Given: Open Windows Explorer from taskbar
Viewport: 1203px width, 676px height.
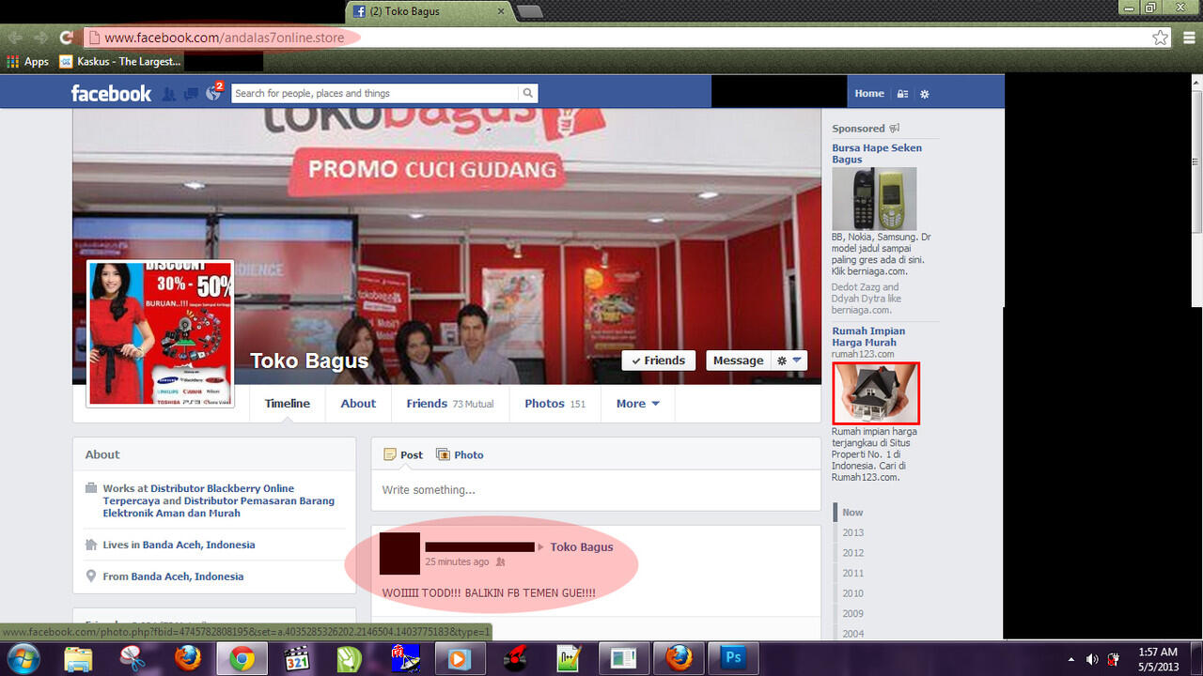Looking at the screenshot, I should pyautogui.click(x=78, y=658).
